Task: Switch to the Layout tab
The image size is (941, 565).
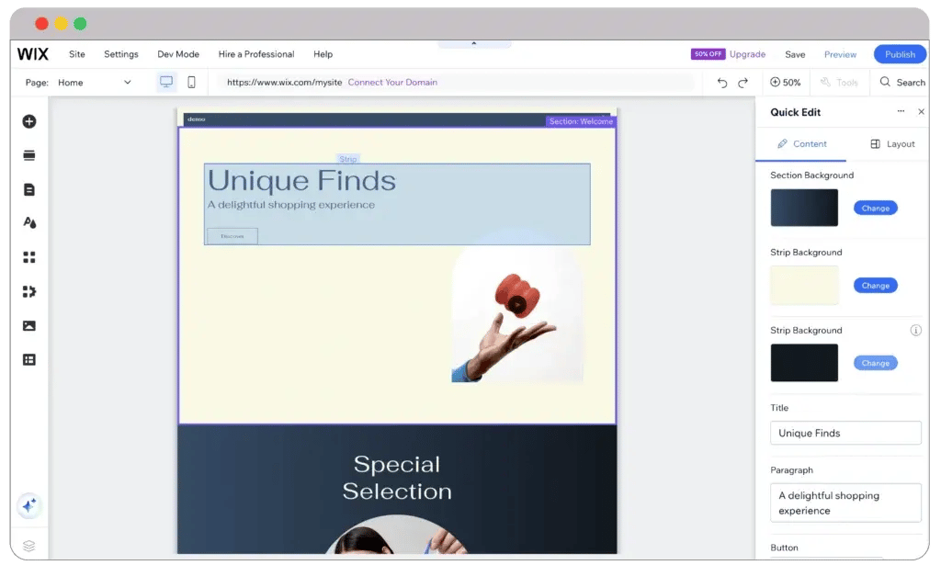Action: click(x=892, y=144)
